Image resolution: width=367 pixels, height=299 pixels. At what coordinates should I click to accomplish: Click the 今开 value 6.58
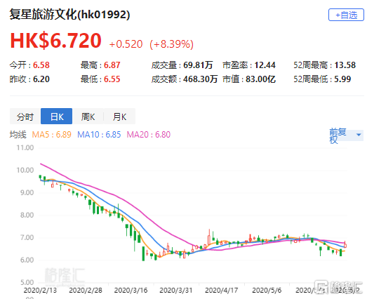(41, 65)
